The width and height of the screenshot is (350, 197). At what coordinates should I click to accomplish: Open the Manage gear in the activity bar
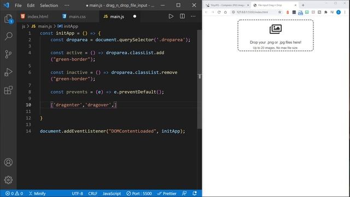pos(8,180)
